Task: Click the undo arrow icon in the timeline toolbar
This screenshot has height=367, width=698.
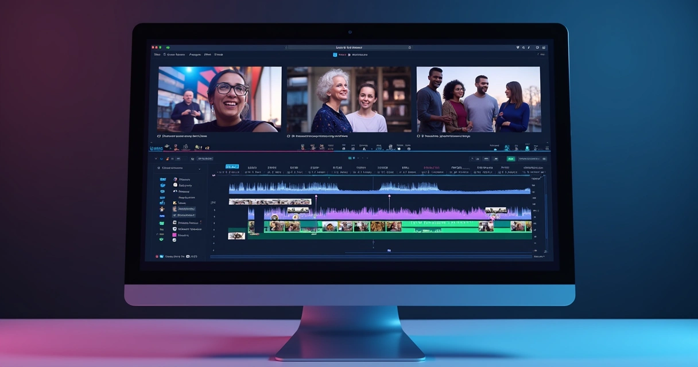Action: (x=472, y=158)
